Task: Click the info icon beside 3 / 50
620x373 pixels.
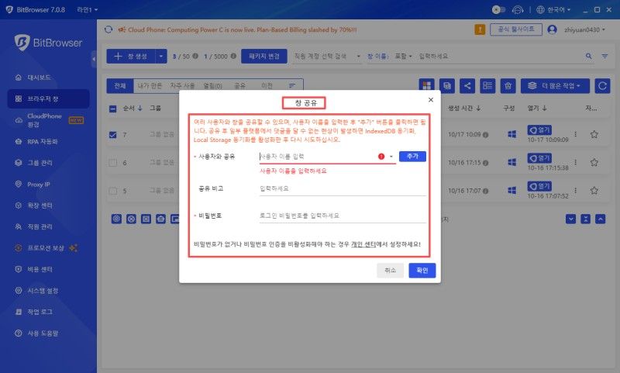Action: (x=195, y=56)
